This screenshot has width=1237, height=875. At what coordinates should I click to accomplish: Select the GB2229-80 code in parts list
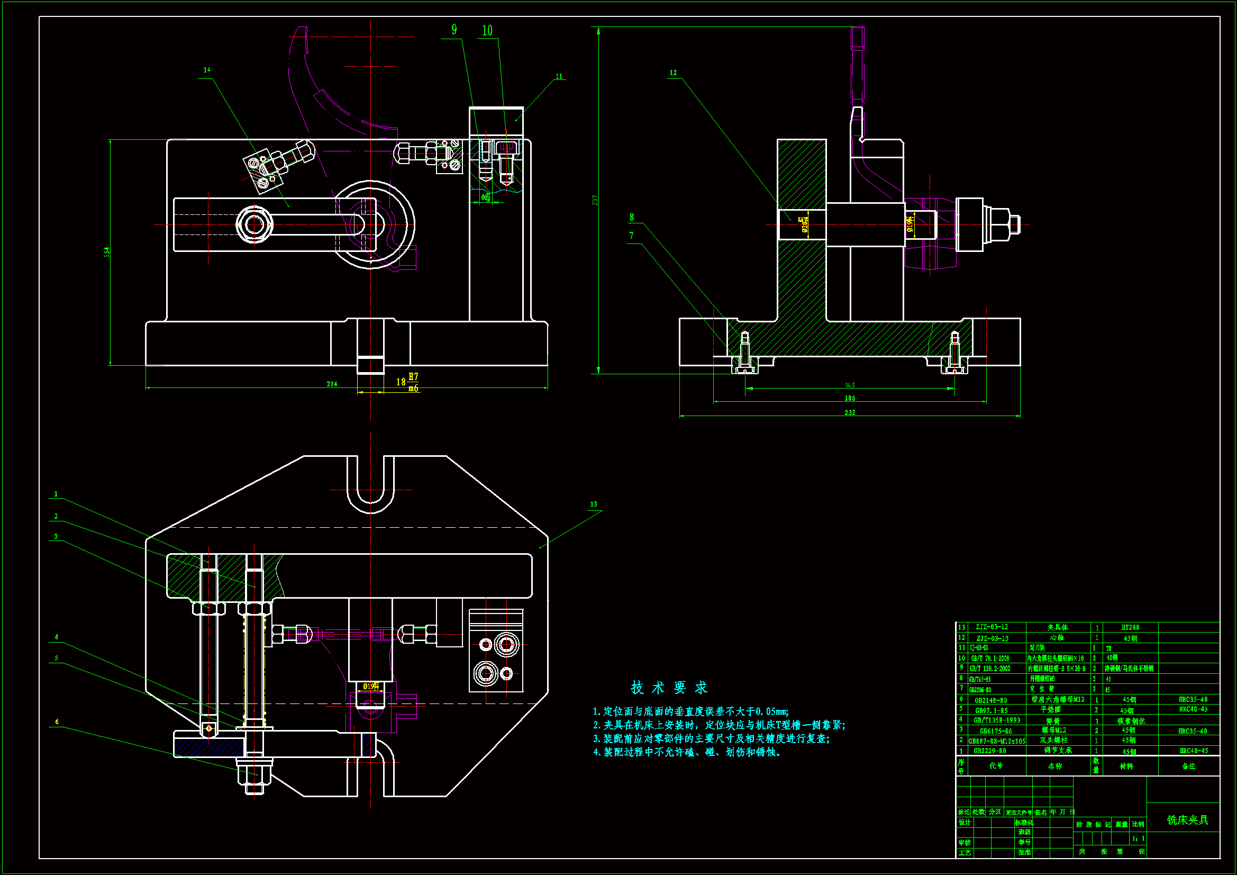(x=990, y=751)
